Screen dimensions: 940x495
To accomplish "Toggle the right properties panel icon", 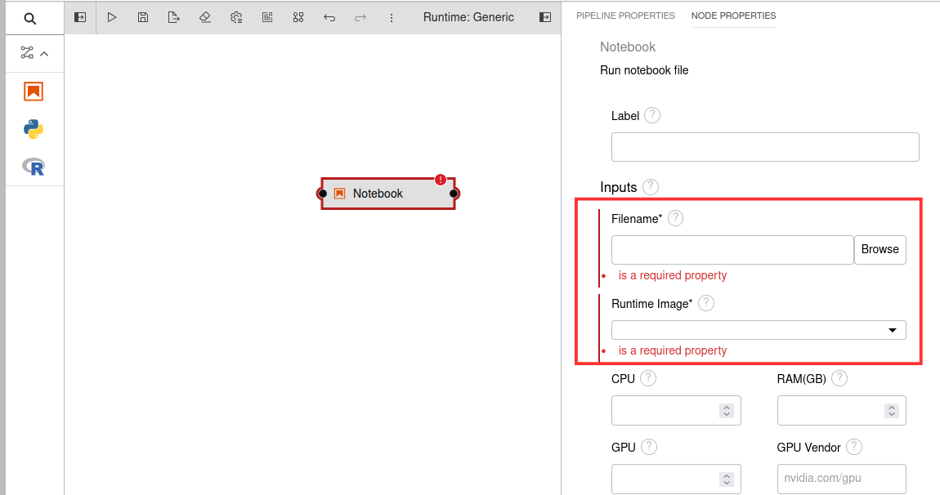I will tap(545, 17).
